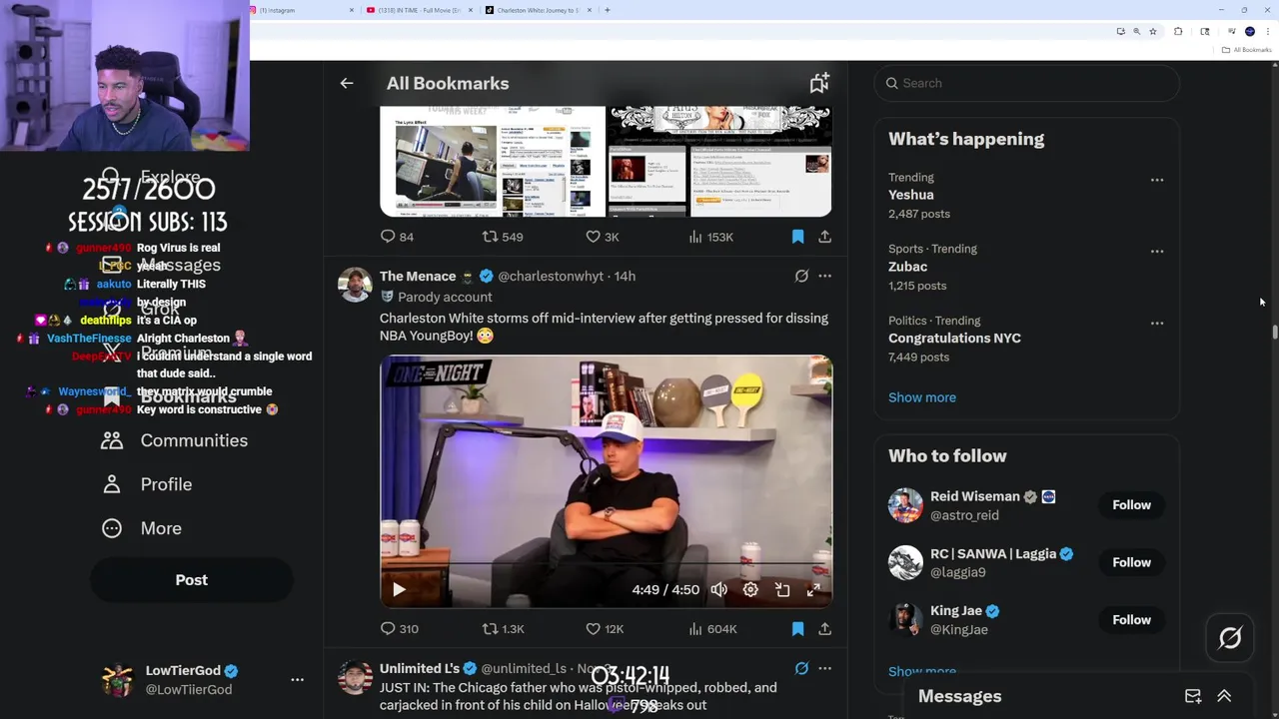Screen dimensions: 1279x719
Task: Compose new message in Messages drawer
Action: pyautogui.click(x=1193, y=696)
